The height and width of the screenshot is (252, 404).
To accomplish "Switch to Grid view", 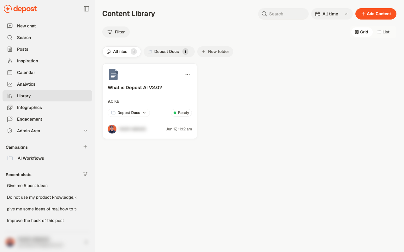I will (362, 32).
